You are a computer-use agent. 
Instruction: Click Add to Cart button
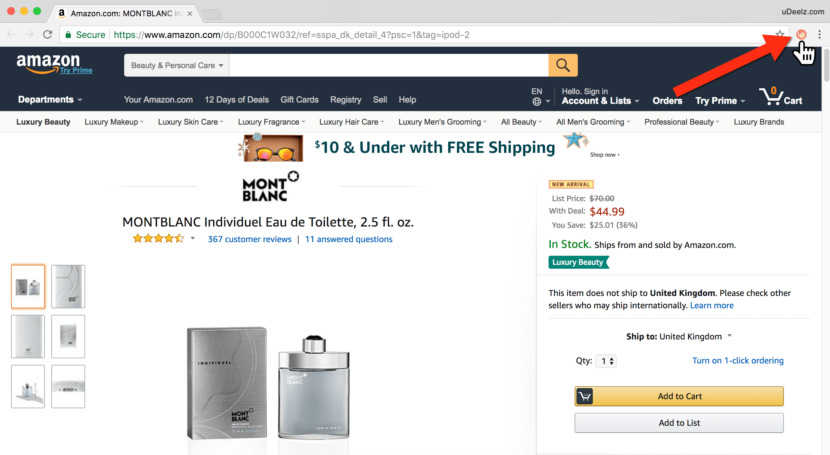[679, 396]
